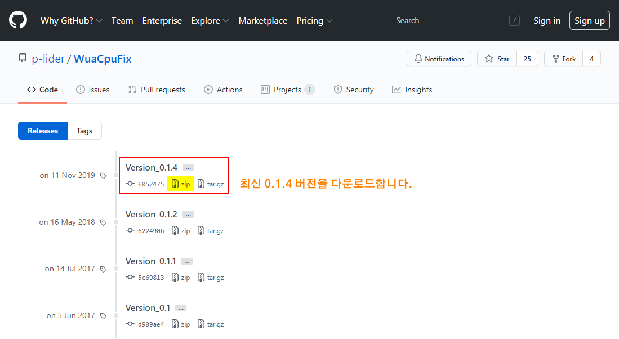
Task: Open the Insights tab
Action: (x=412, y=90)
